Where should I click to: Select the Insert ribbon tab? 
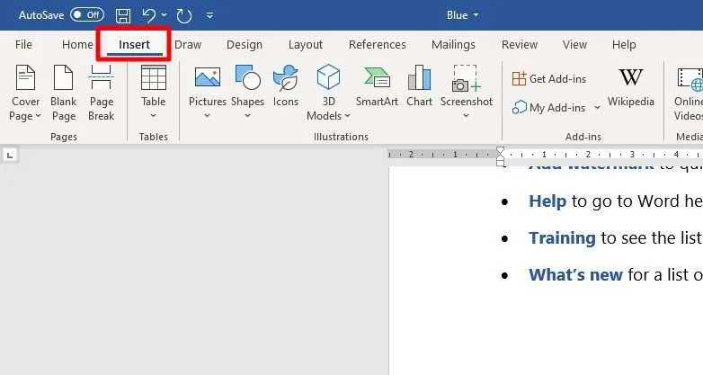pyautogui.click(x=134, y=44)
